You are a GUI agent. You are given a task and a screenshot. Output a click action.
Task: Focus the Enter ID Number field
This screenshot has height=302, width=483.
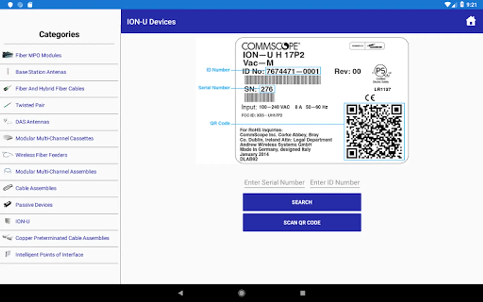(x=335, y=183)
